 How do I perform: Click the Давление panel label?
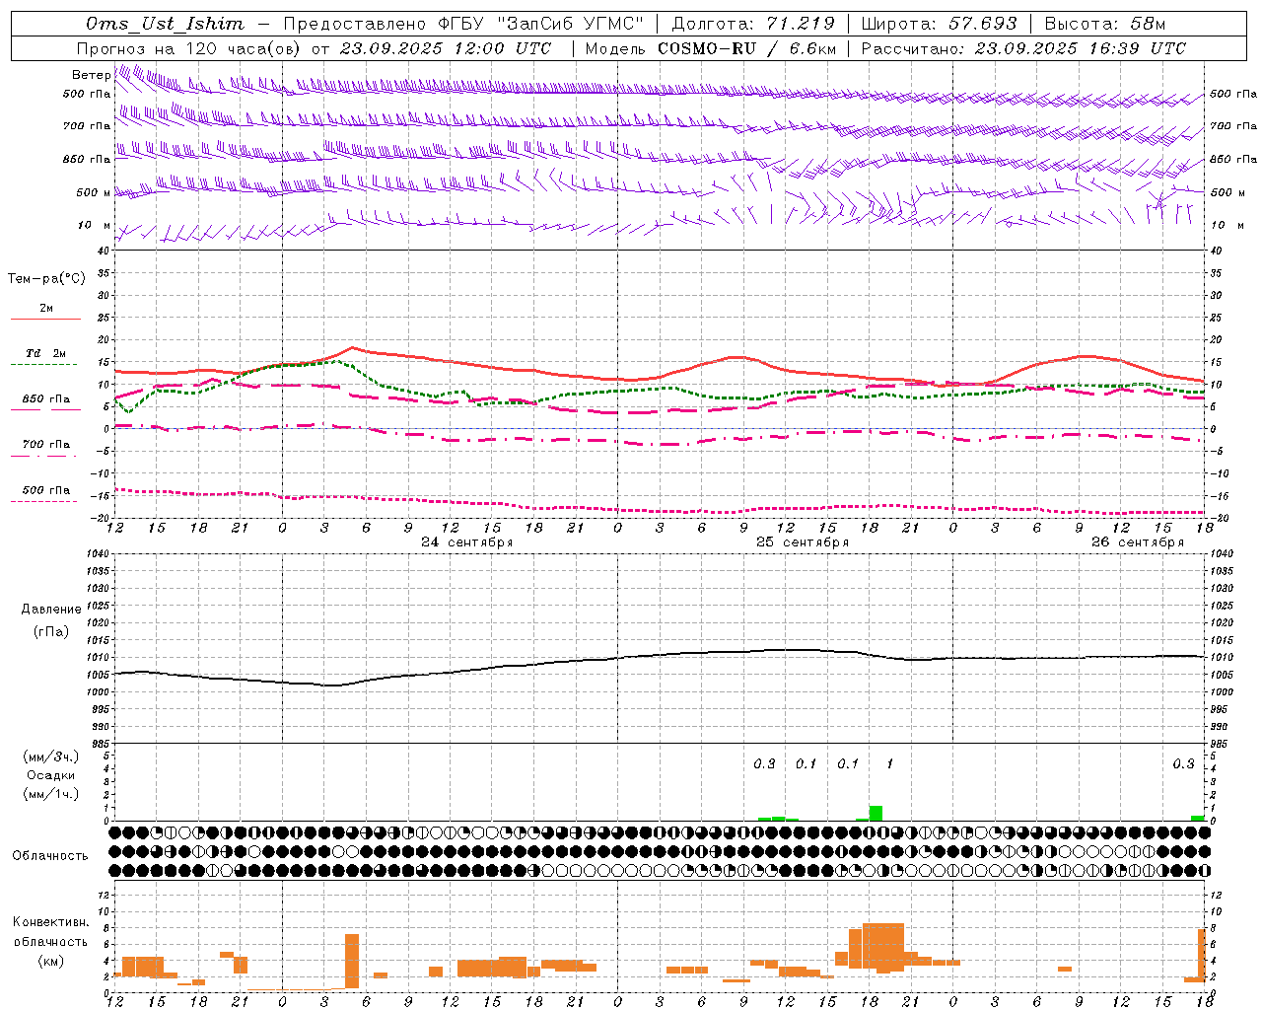[51, 610]
